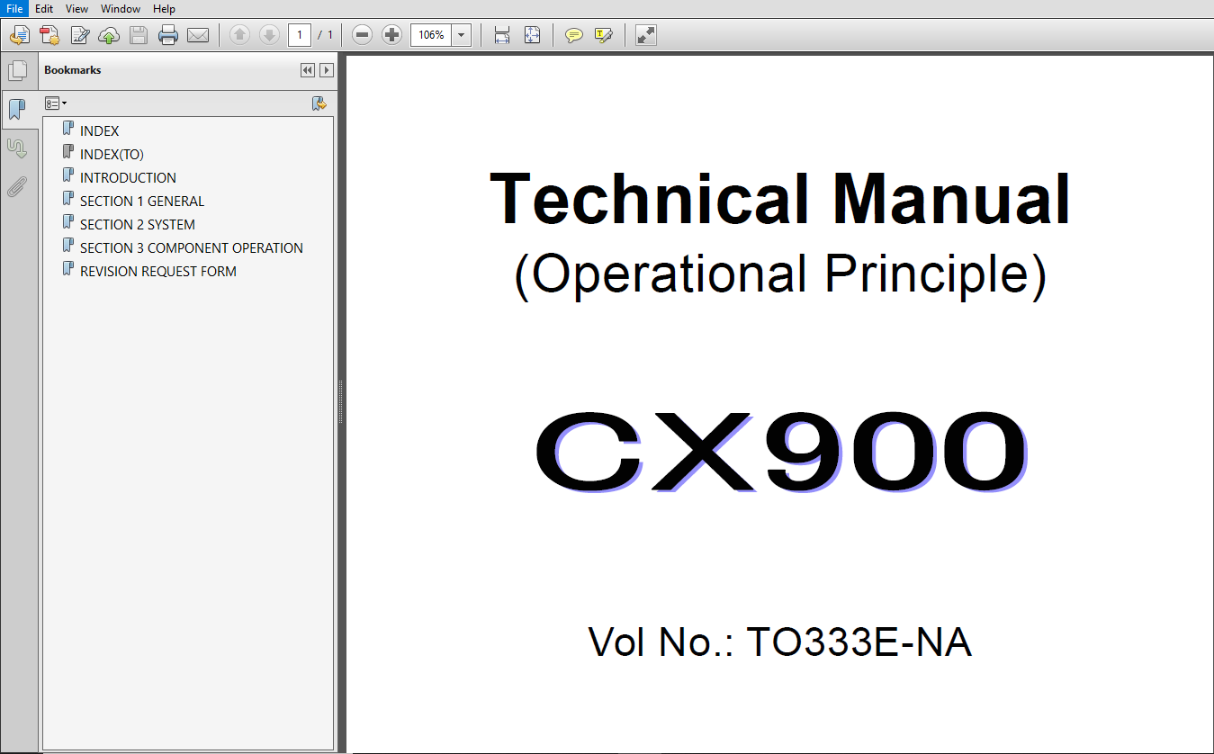Click the page number input field
The image size is (1214, 754).
(x=300, y=35)
